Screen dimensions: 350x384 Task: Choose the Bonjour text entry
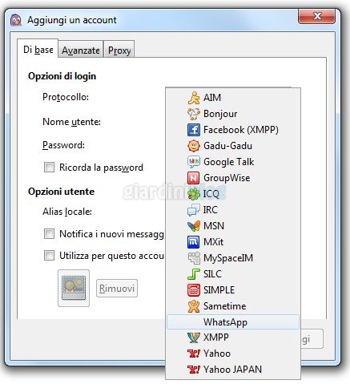pos(220,114)
